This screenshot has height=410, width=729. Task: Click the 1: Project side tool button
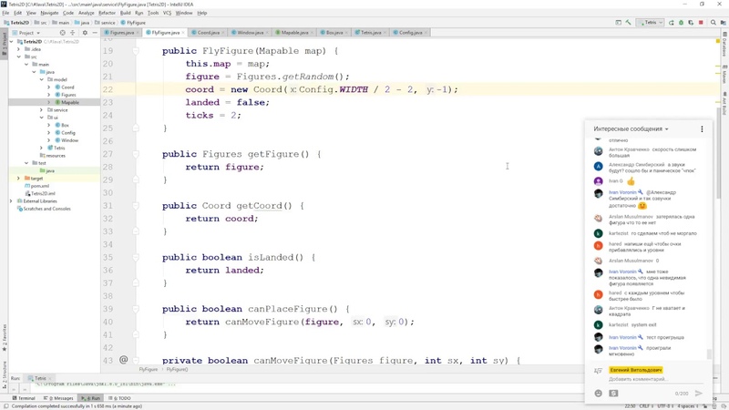[x=5, y=43]
